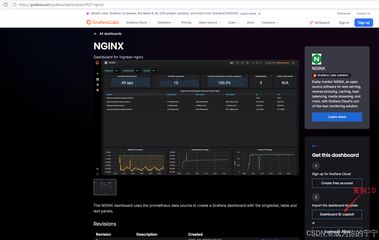Click the Grafana Labs solution badge

coord(331,75)
